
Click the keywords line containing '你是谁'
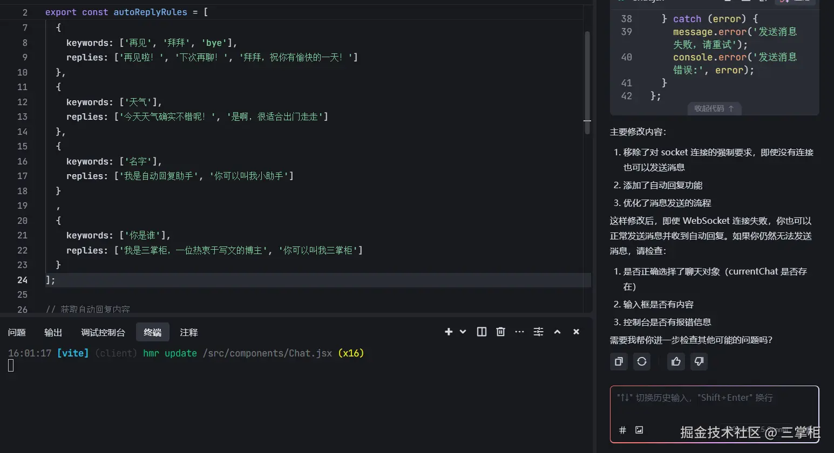pos(118,235)
